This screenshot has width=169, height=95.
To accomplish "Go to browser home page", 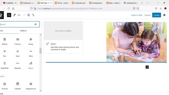I will tap(13, 8).
